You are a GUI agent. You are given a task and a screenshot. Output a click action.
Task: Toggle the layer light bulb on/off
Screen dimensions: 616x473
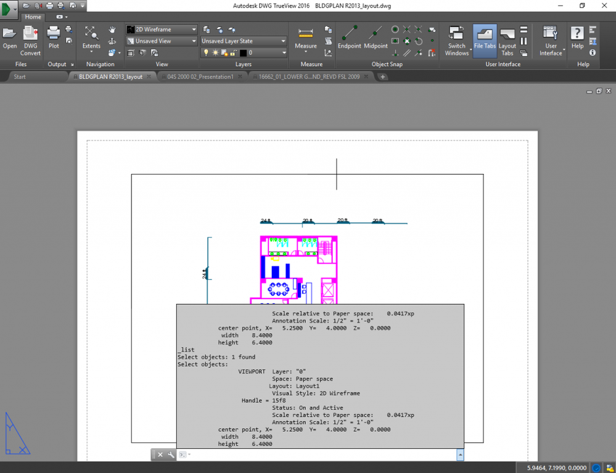207,52
